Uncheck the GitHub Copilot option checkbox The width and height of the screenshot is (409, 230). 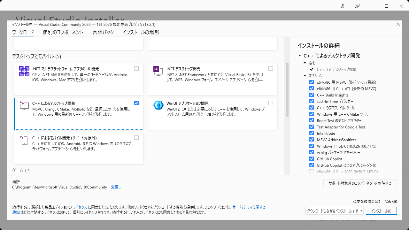312,159
